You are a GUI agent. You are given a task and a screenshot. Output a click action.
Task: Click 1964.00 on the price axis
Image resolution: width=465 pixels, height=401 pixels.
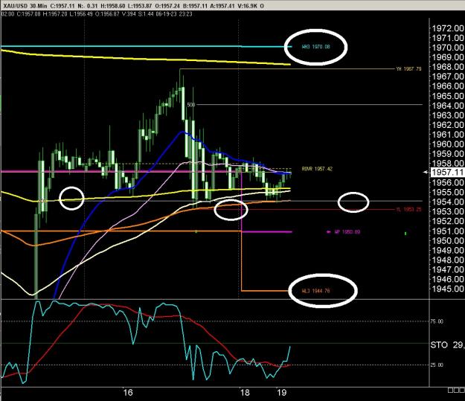point(447,106)
